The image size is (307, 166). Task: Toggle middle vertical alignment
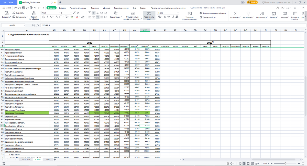[94, 13]
